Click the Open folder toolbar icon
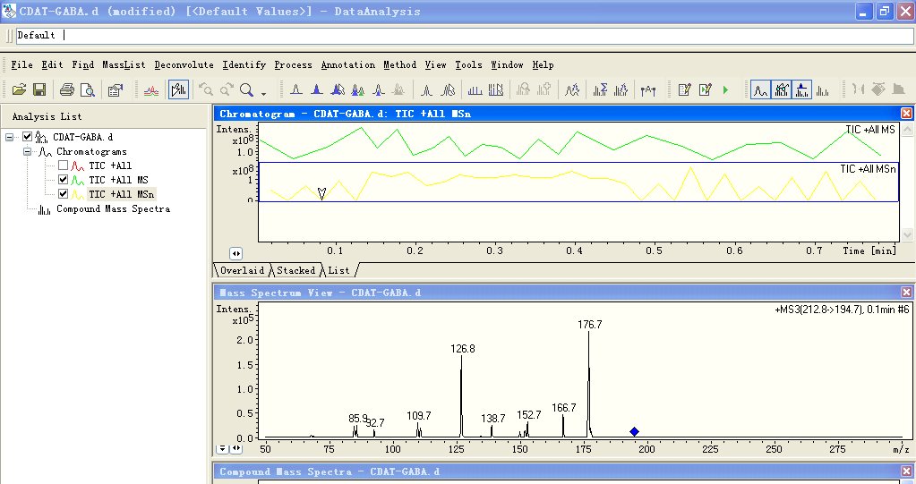The width and height of the screenshot is (916, 484). tap(18, 89)
